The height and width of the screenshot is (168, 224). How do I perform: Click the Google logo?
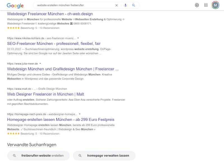15,5
